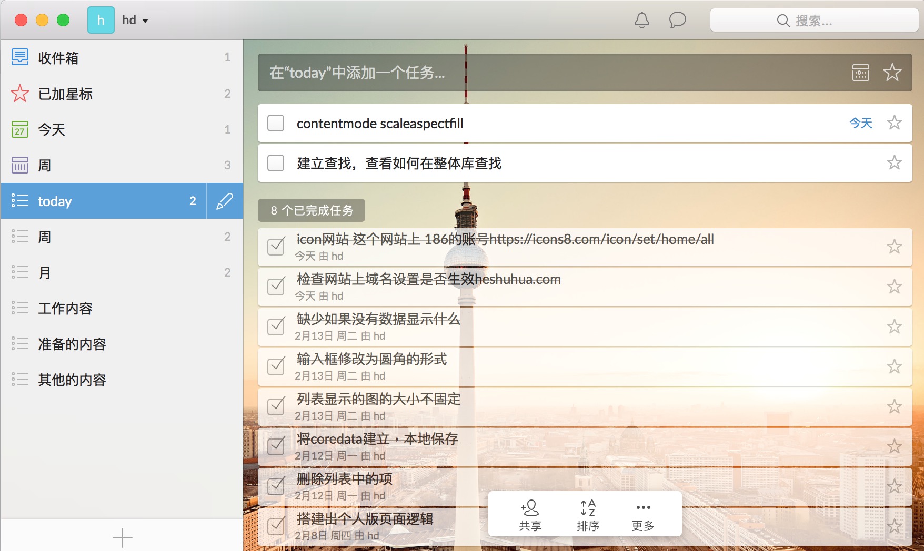The height and width of the screenshot is (551, 924).
Task: Open the notifications bell
Action: click(x=641, y=21)
